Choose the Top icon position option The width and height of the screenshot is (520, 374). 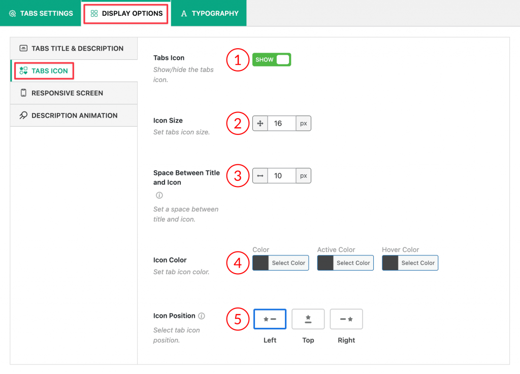pyautogui.click(x=308, y=319)
